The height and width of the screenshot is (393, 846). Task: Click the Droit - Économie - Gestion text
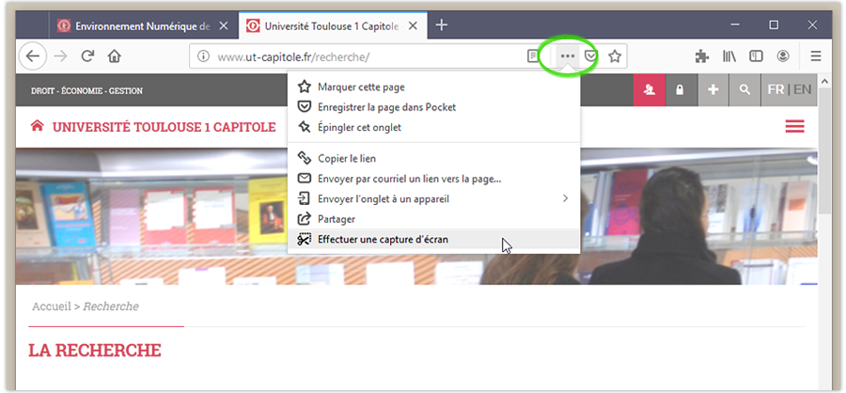[x=86, y=91]
